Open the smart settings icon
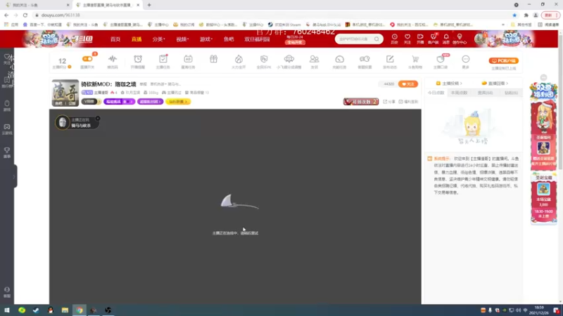This screenshot has height=316, width=563. (x=365, y=59)
